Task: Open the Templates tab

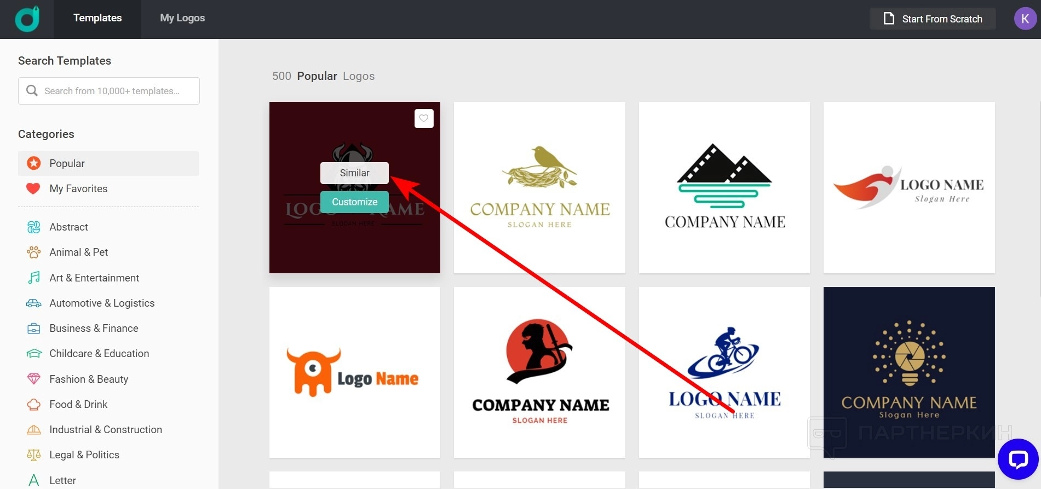Action: point(97,19)
